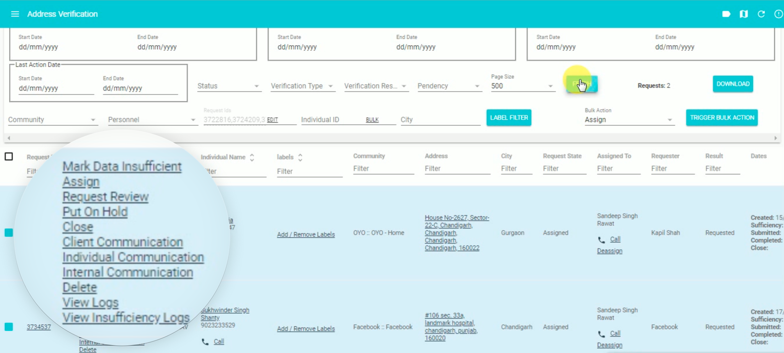
Task: Click TRIGGER BULK ACTION button
Action: click(x=722, y=118)
